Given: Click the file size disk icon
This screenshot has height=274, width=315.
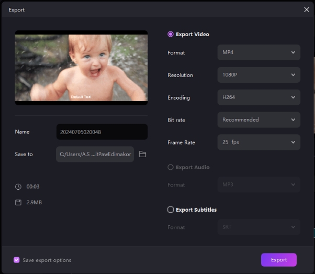Looking at the screenshot, I should coord(18,202).
